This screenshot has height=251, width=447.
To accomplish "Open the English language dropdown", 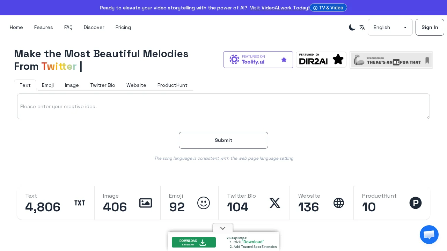I will click(x=390, y=27).
